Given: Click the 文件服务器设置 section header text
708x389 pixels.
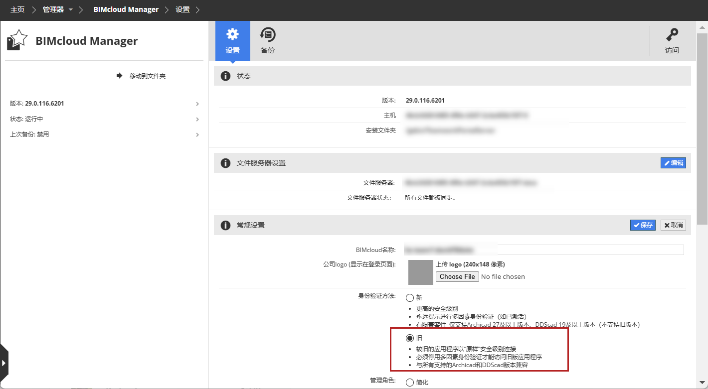Looking at the screenshot, I should pos(261,163).
